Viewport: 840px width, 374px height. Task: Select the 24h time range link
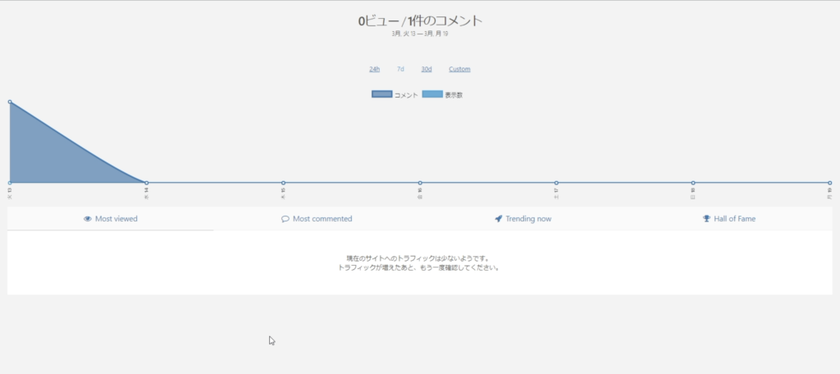[x=374, y=69]
